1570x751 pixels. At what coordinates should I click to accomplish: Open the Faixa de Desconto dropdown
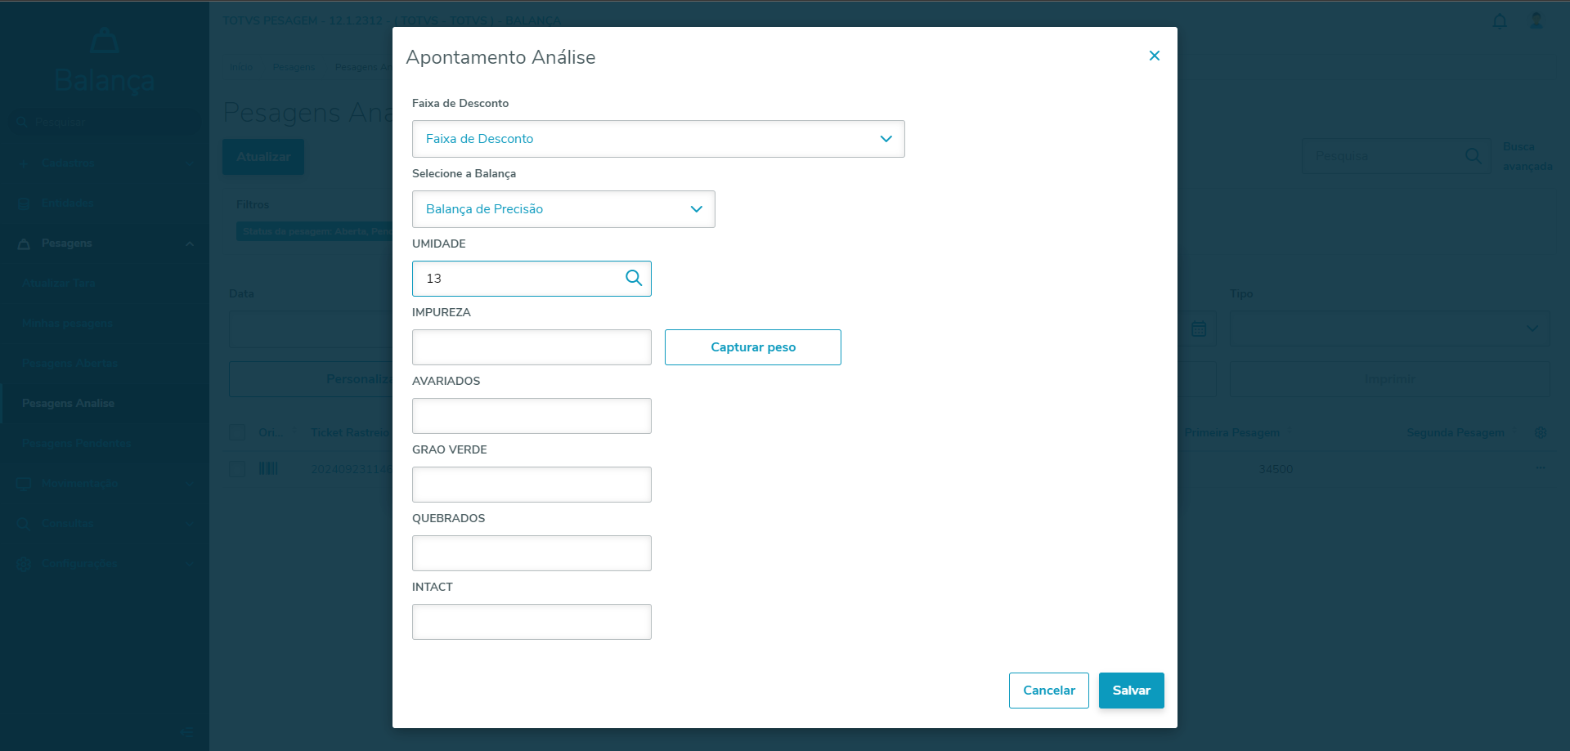point(658,139)
